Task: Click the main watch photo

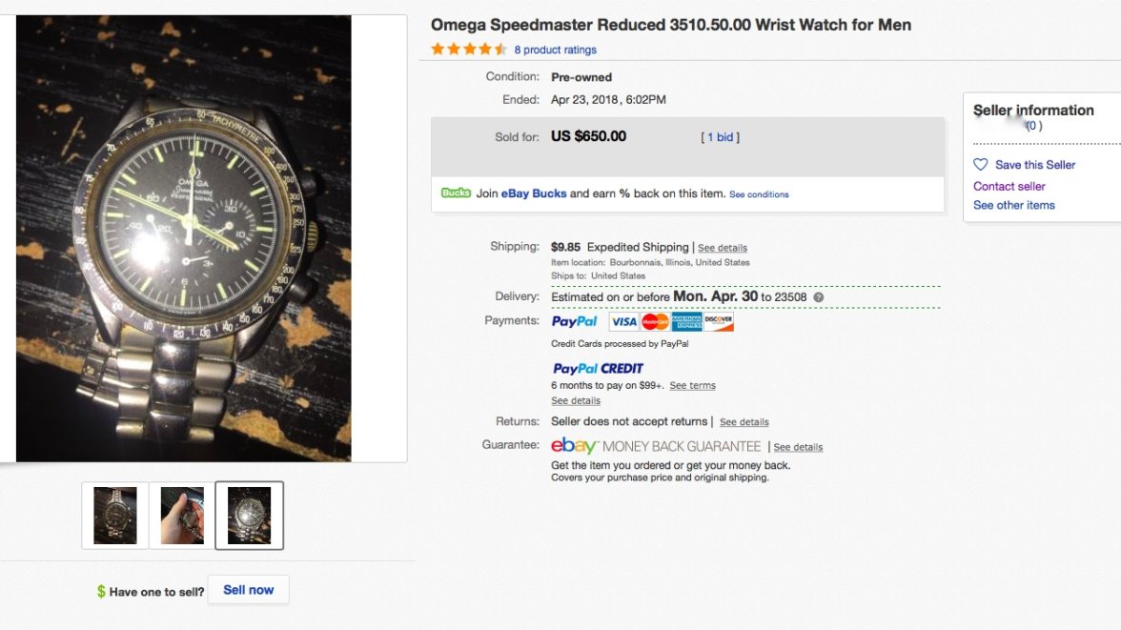Action: point(184,238)
